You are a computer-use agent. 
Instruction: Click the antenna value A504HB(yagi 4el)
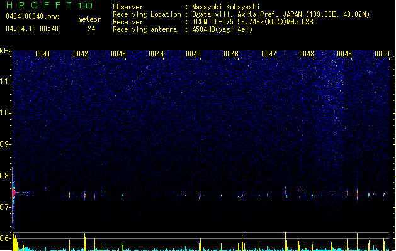pyautogui.click(x=222, y=29)
